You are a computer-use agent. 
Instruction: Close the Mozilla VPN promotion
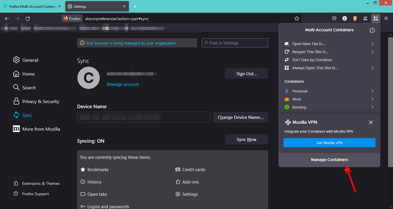tap(371, 122)
